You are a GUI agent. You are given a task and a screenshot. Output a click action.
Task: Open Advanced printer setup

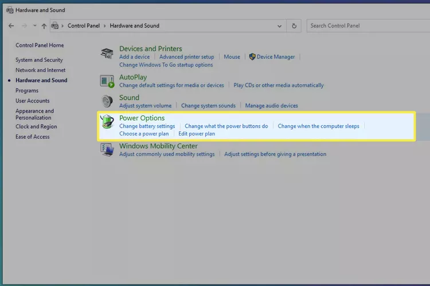186,57
